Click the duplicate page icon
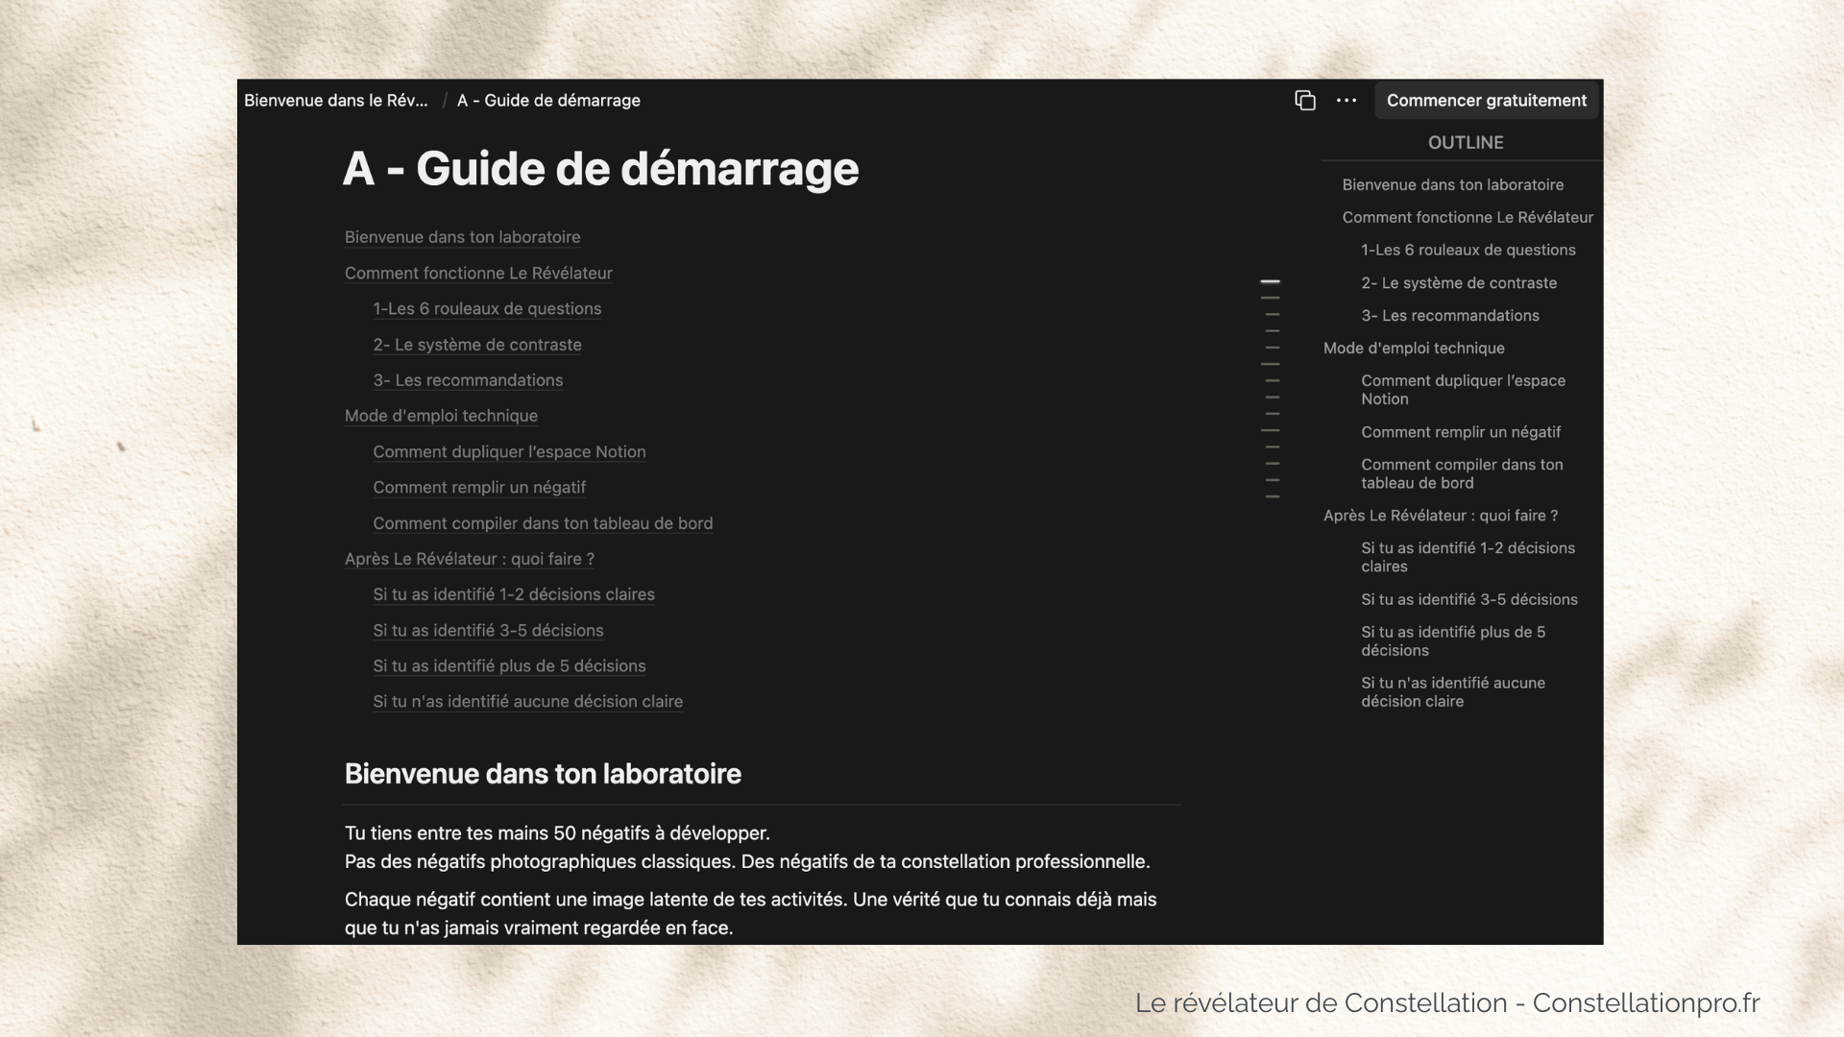1844x1037 pixels. [x=1304, y=101]
